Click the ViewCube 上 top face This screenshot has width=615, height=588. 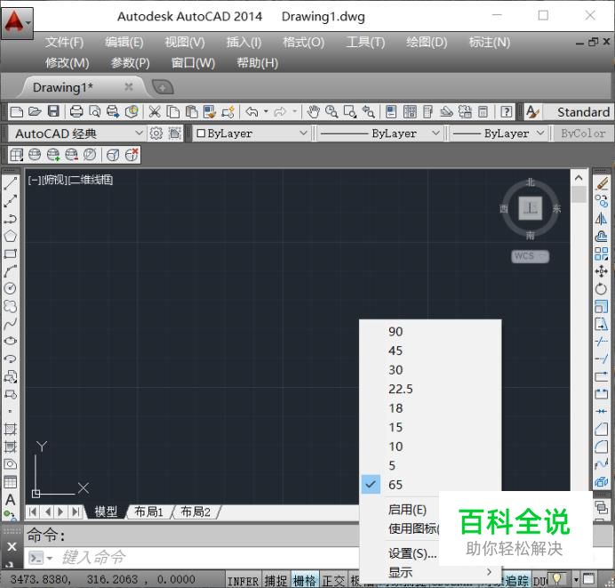[x=531, y=208]
